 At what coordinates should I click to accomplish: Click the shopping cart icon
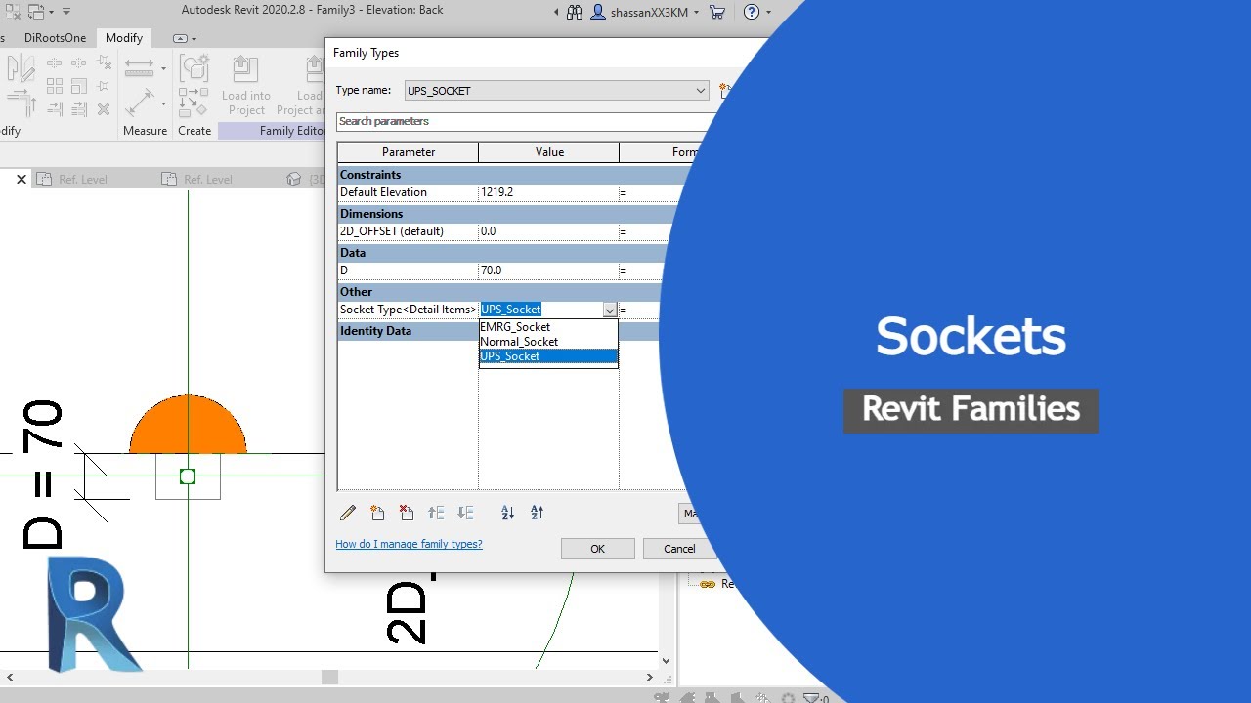pyautogui.click(x=717, y=12)
